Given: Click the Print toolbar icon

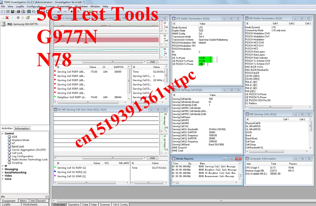Looking at the screenshot, I should coord(18,12).
